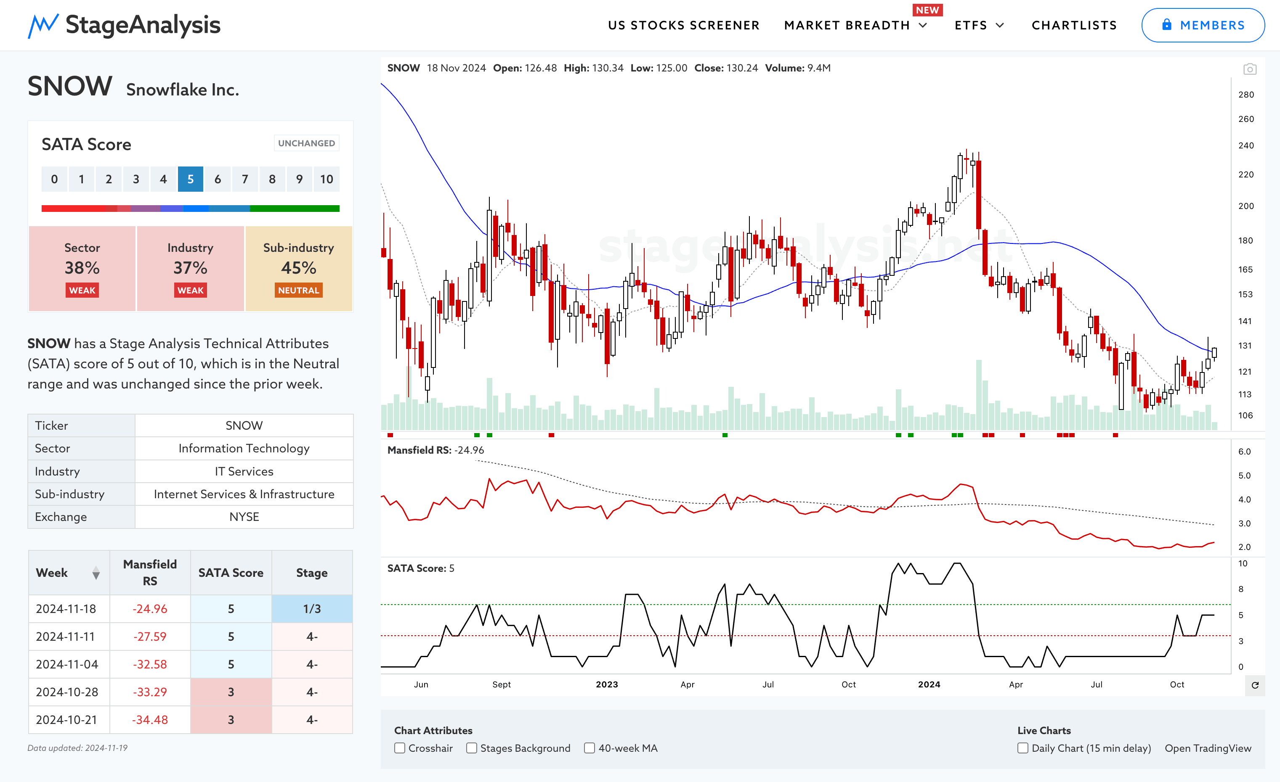Check Daily Chart (15 min delay) option
Image resolution: width=1280 pixels, height=782 pixels.
coord(1022,748)
